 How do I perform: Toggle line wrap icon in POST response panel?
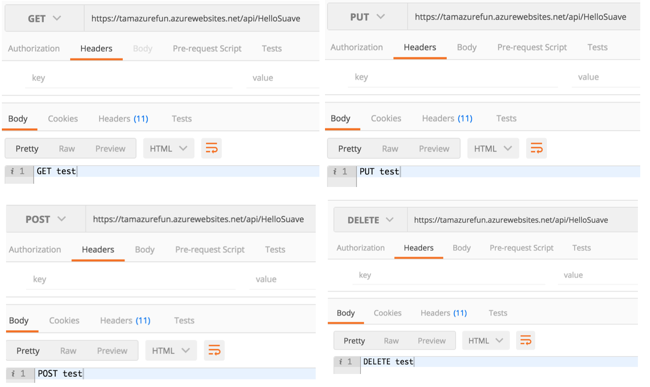[x=214, y=351]
